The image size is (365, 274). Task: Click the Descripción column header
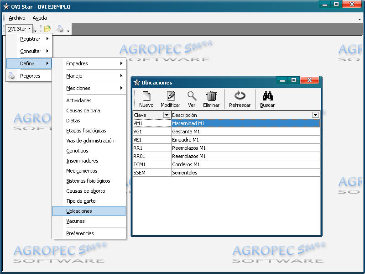[x=245, y=115]
